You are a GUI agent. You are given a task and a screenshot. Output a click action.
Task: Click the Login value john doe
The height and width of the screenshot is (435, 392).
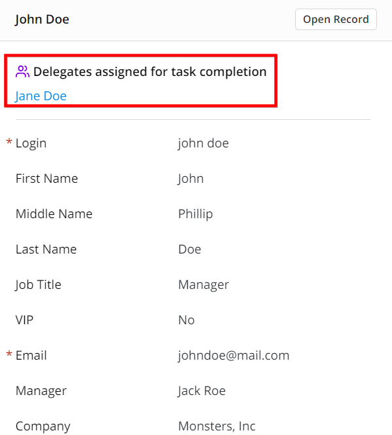[x=204, y=143]
